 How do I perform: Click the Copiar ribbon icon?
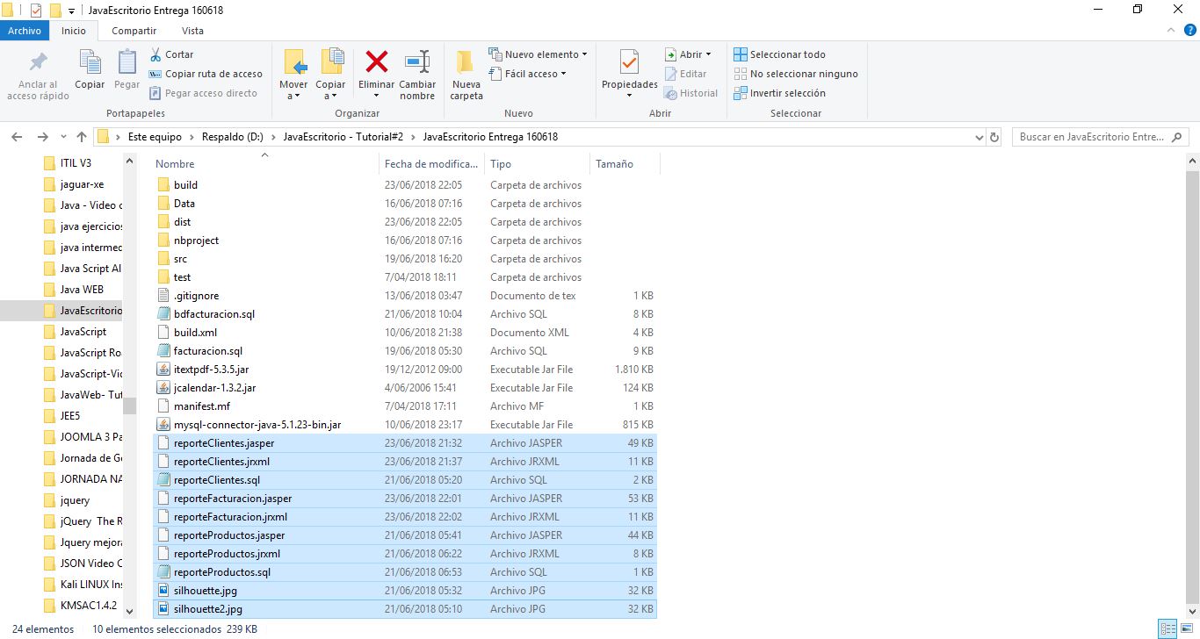(90, 63)
